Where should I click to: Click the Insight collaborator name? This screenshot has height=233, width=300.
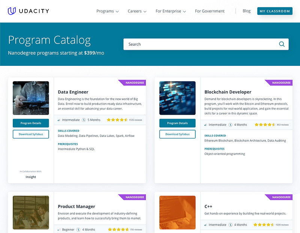31,177
